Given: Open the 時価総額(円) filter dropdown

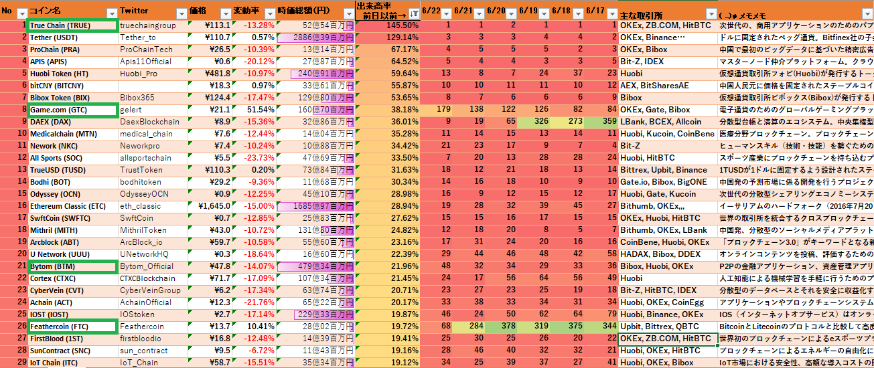Looking at the screenshot, I should (348, 13).
